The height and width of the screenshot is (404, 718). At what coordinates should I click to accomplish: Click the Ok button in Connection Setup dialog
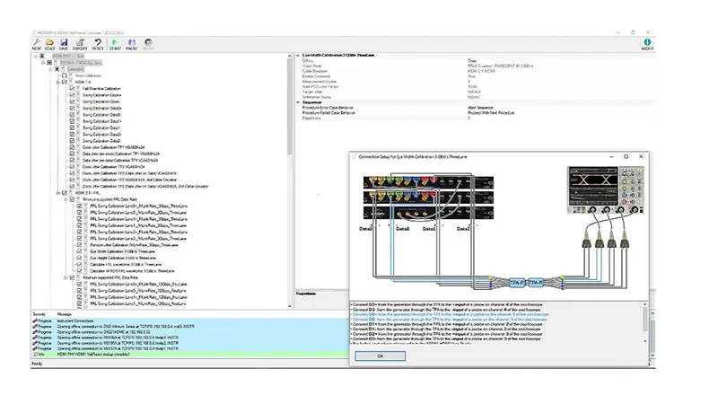pyautogui.click(x=380, y=356)
